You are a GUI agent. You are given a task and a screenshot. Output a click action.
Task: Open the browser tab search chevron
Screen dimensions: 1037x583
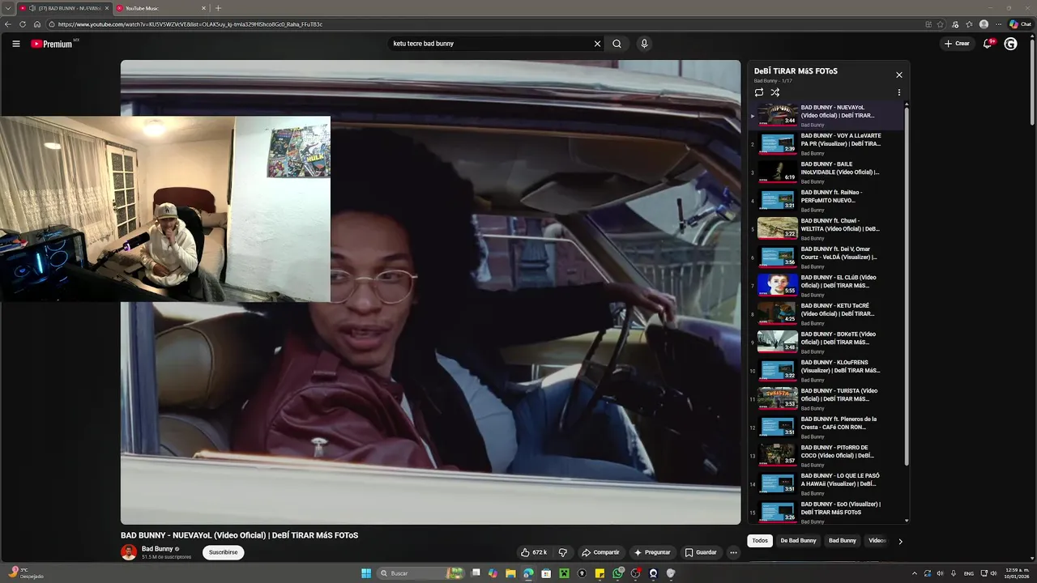coord(7,8)
